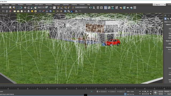
Task: Open the Create Selection Set dropdown
Action: (81, 7)
